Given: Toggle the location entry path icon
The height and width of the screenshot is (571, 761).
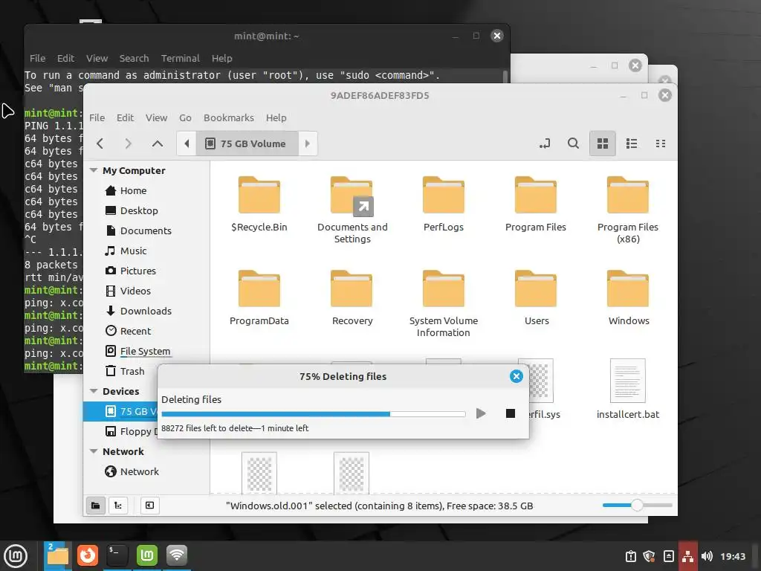Looking at the screenshot, I should pos(545,143).
